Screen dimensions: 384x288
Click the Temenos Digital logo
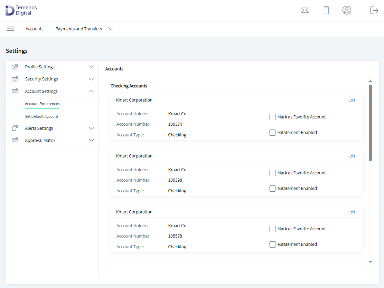[x=21, y=10]
